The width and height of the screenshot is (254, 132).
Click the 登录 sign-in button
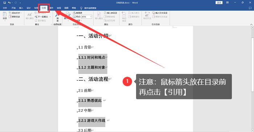219,3
